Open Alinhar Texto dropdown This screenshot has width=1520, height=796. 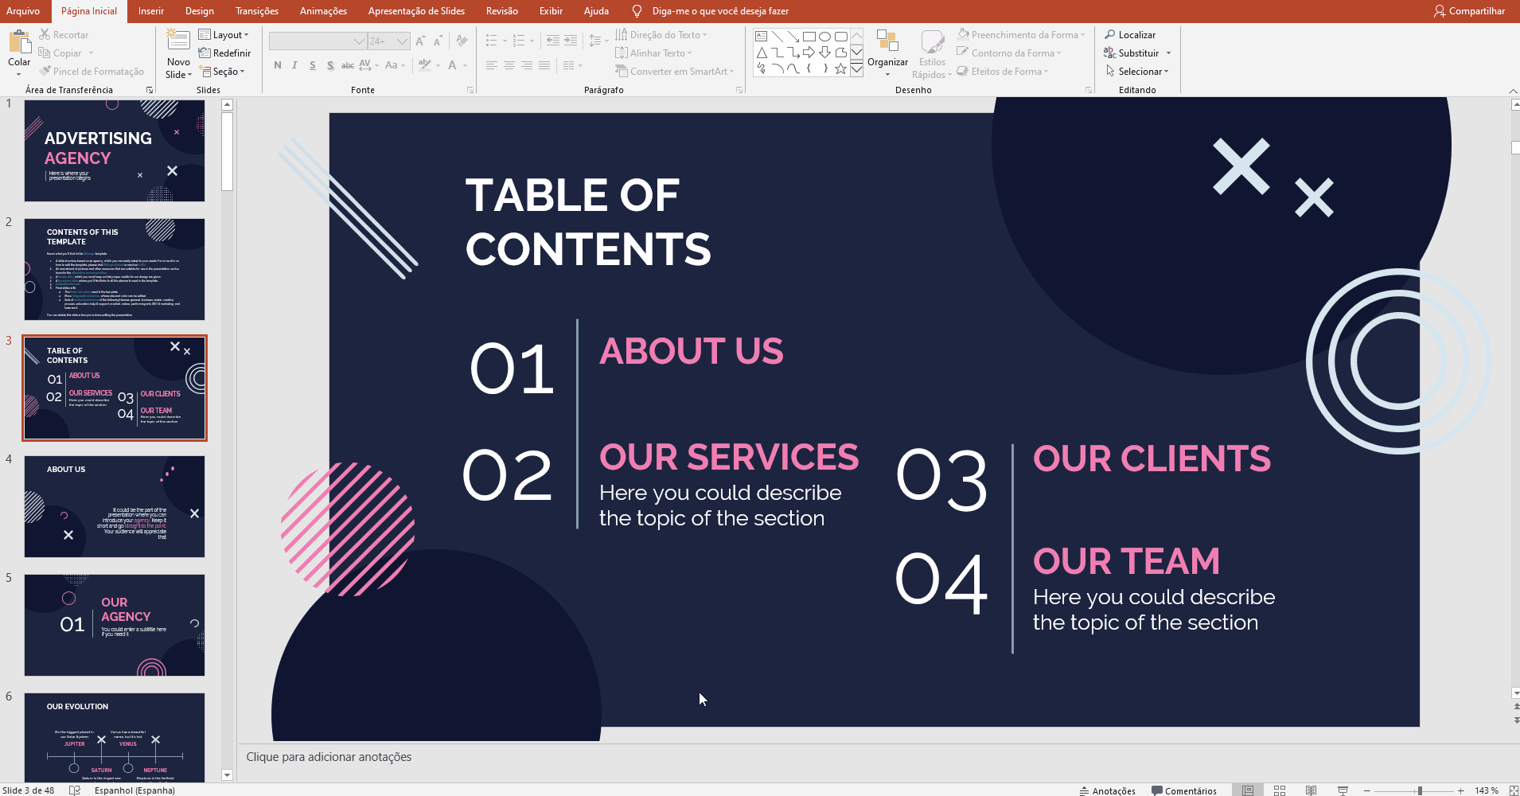(653, 53)
